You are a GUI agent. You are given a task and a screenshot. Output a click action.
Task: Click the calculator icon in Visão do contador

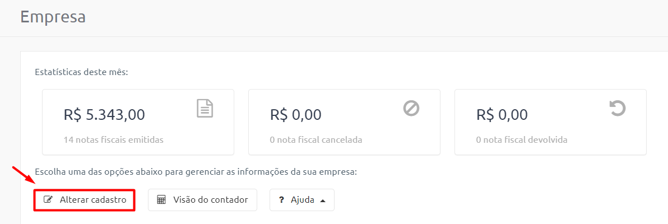pyautogui.click(x=161, y=200)
